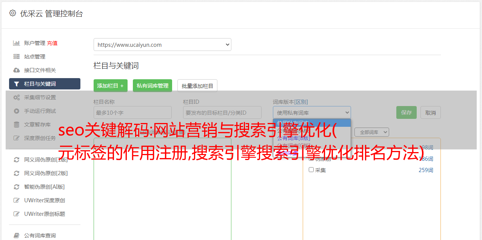Screen dimensions: 482x240
Task: Open 智能伪原创[AI版] sidebar item
Action: (45, 187)
